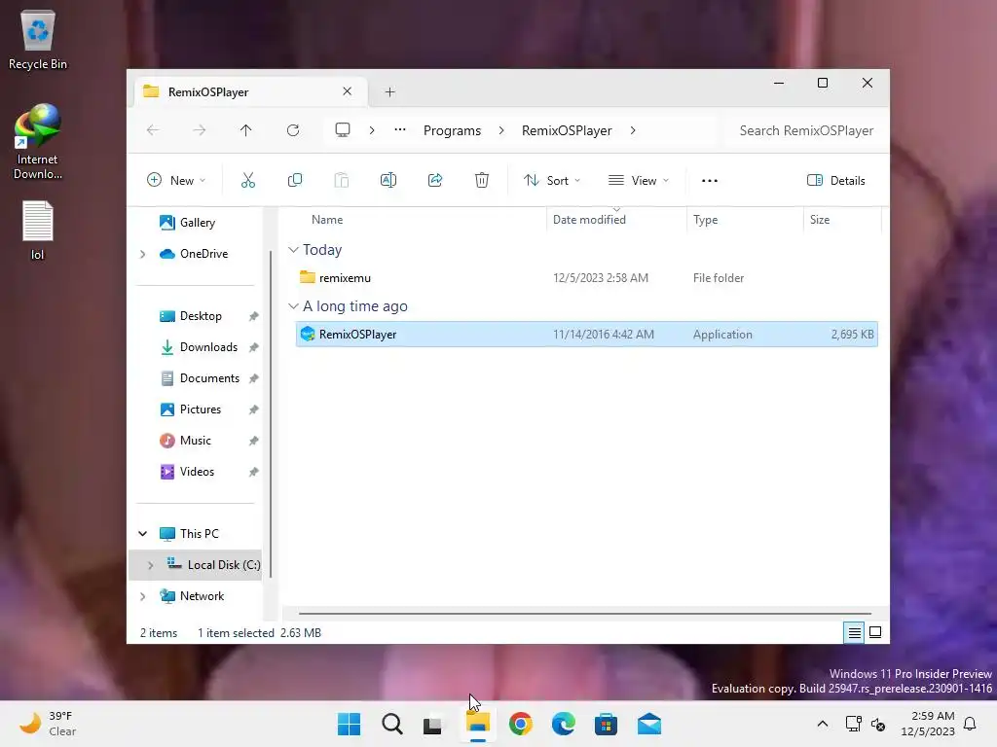
Task: Go up one folder level
Action: pyautogui.click(x=246, y=130)
